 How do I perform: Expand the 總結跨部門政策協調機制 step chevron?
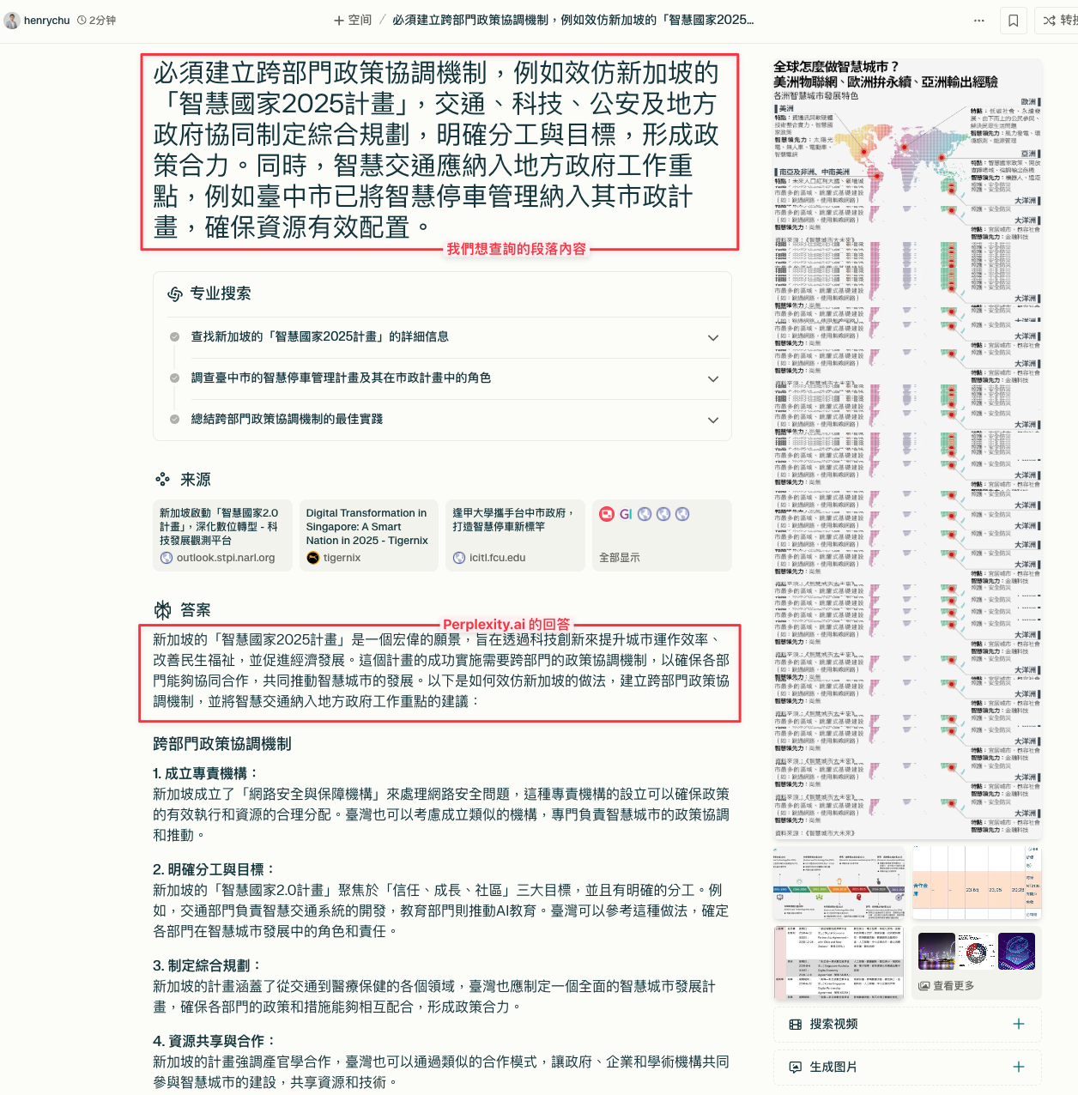(713, 420)
